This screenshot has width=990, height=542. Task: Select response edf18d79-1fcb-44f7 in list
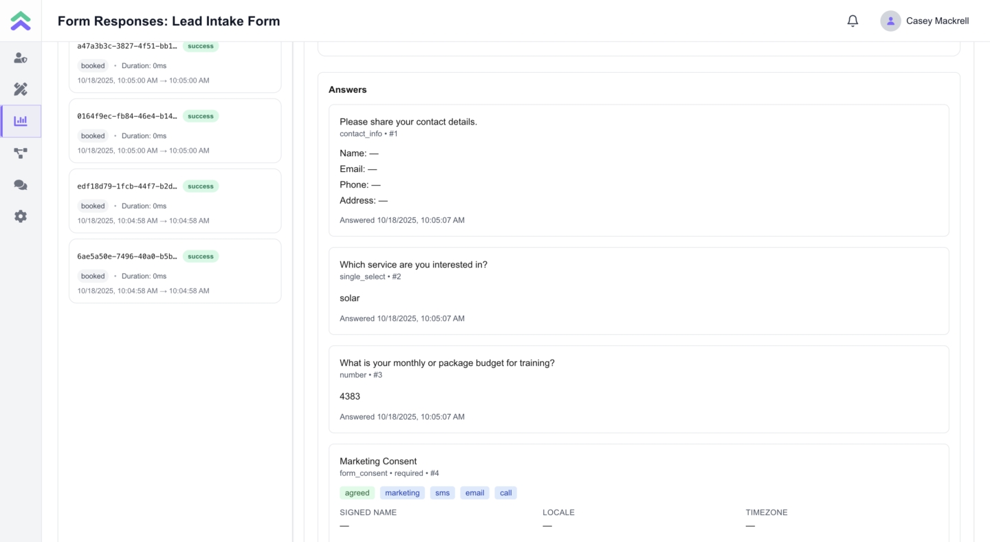(175, 201)
